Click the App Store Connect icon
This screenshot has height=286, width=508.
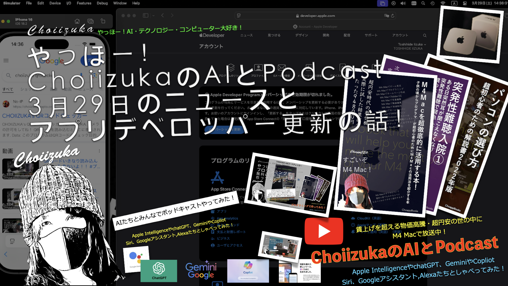pos(217,178)
